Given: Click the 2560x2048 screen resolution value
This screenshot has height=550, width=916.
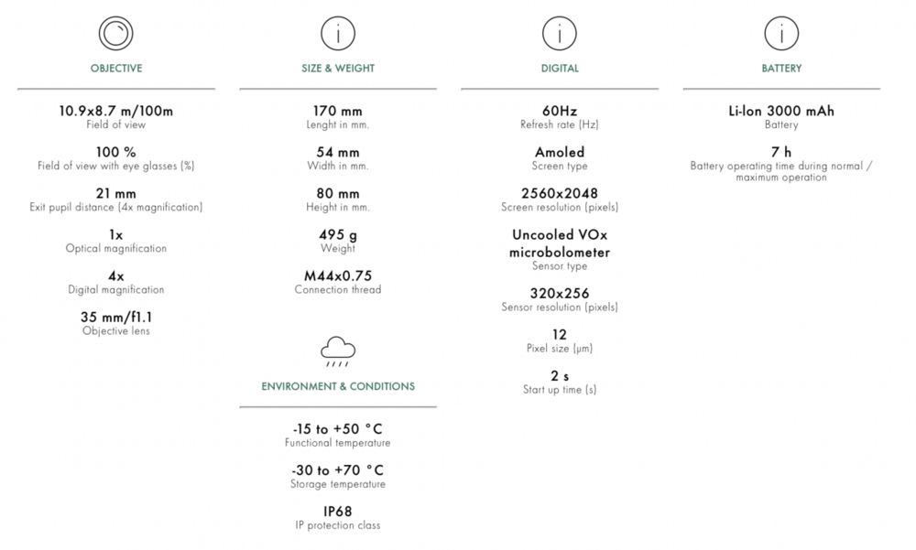Looking at the screenshot, I should pyautogui.click(x=559, y=193).
